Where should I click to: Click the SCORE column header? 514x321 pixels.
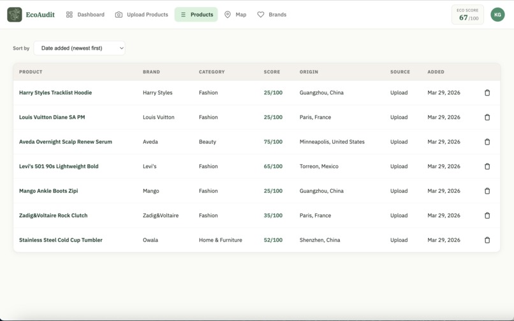[272, 72]
